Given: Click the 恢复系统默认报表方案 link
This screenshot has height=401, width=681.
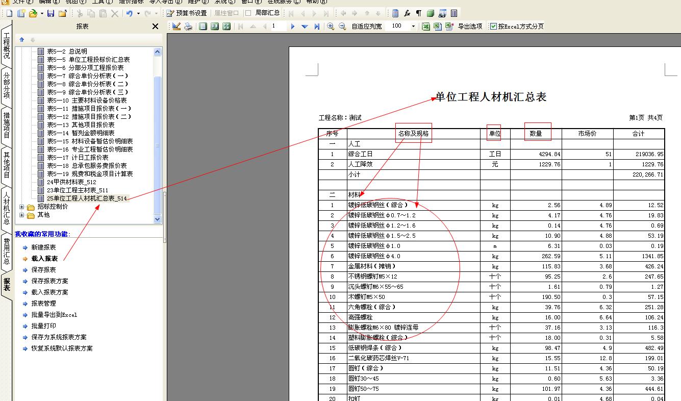Looking at the screenshot, I should [x=62, y=348].
